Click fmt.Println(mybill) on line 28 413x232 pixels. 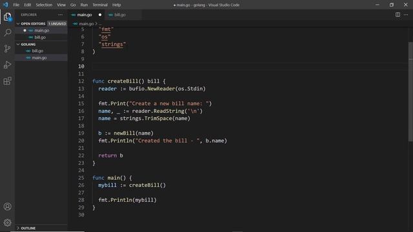click(127, 200)
